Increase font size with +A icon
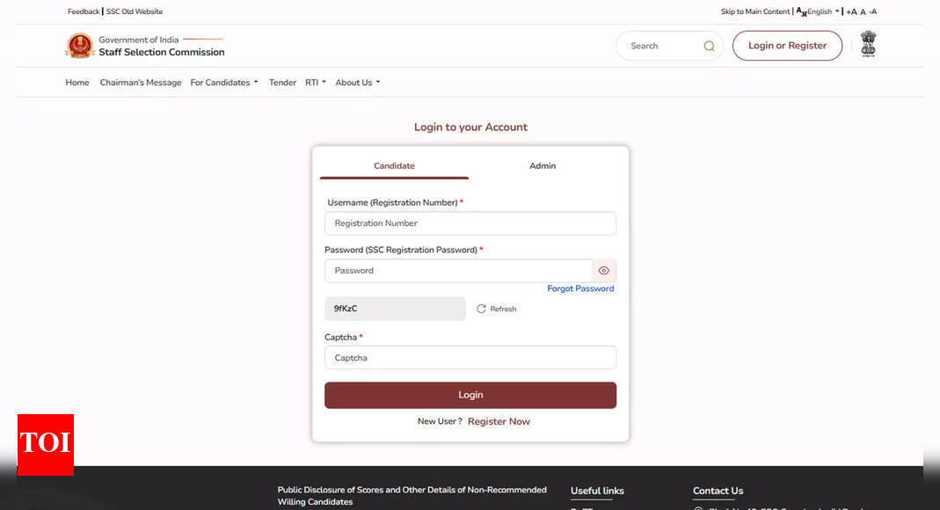The height and width of the screenshot is (510, 940). [850, 11]
